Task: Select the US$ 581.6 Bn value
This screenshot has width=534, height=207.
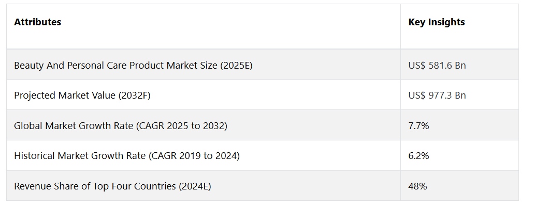Action: tap(437, 65)
